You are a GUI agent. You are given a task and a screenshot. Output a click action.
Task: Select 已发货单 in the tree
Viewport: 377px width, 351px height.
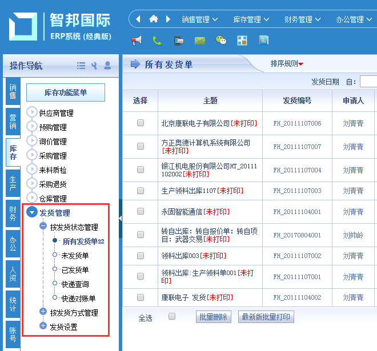(x=75, y=270)
